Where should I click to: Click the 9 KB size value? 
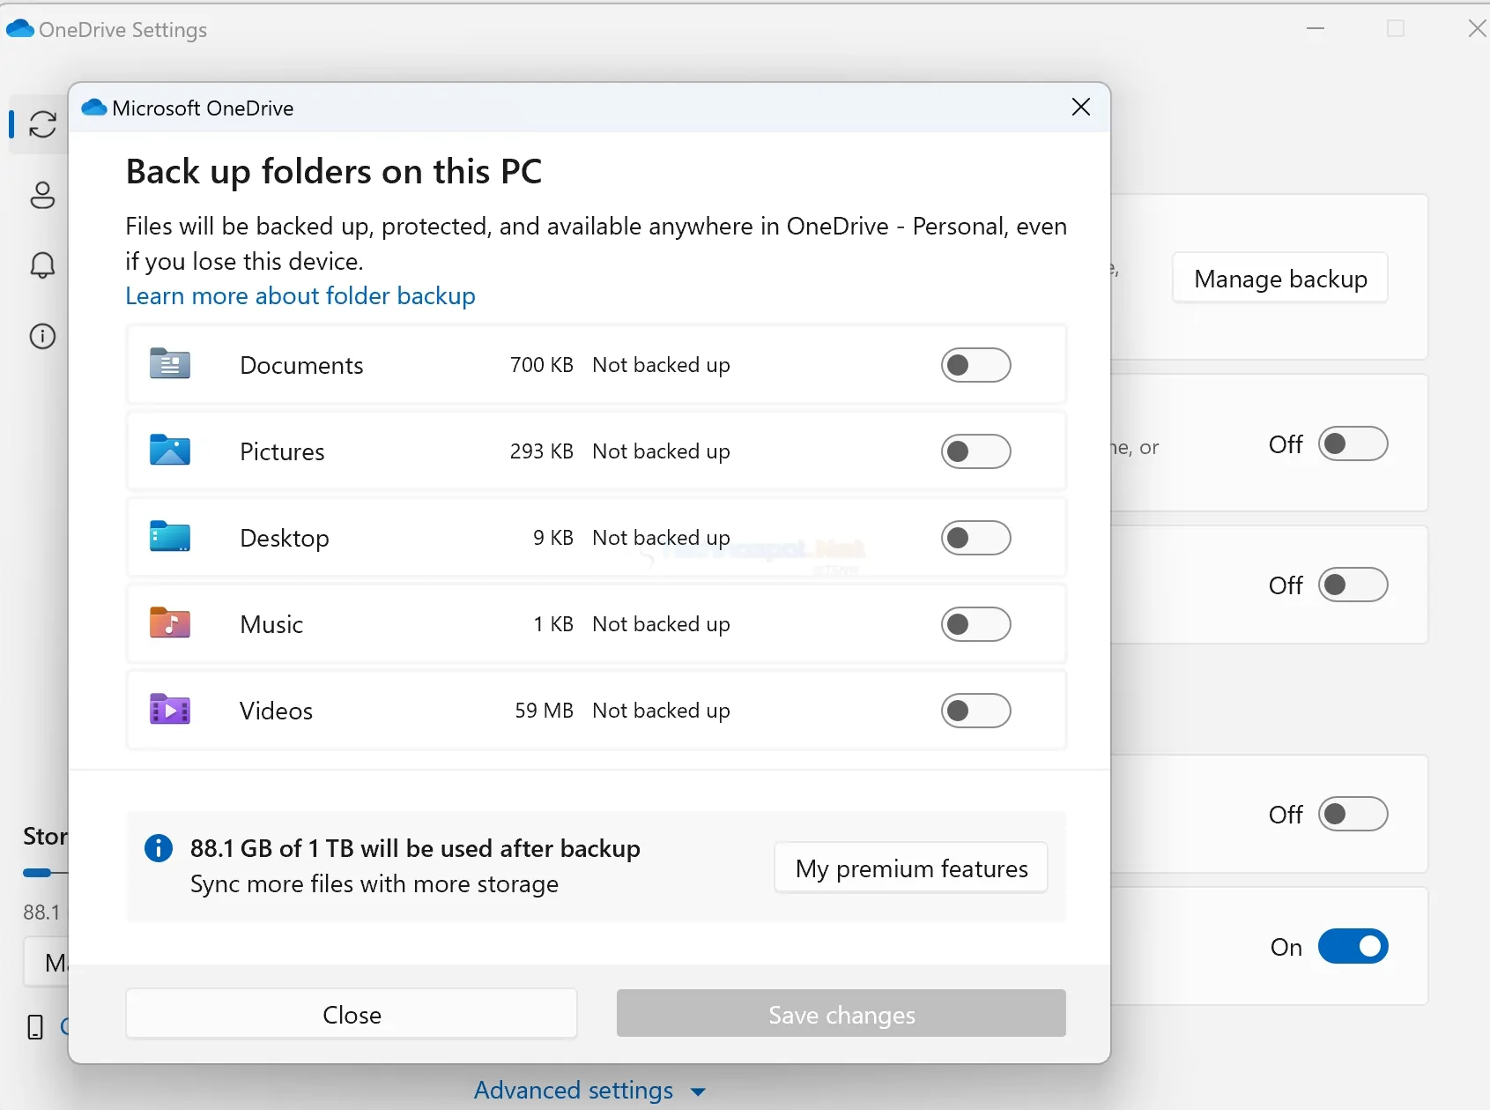click(x=553, y=538)
